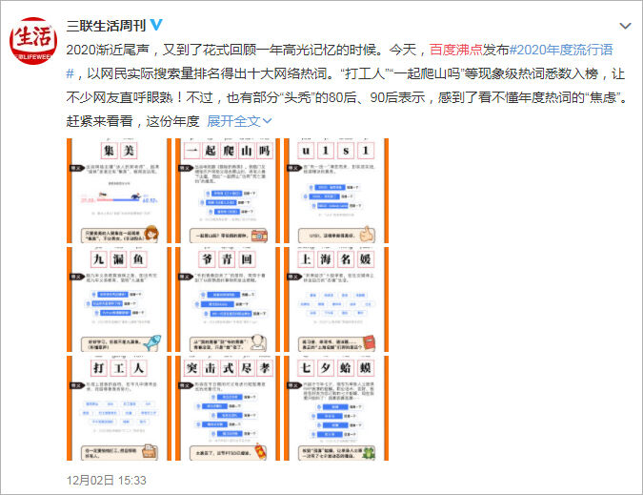643x495 pixels.
Task: Click the post timestamp 12月02日 15:33
Action: click(106, 481)
